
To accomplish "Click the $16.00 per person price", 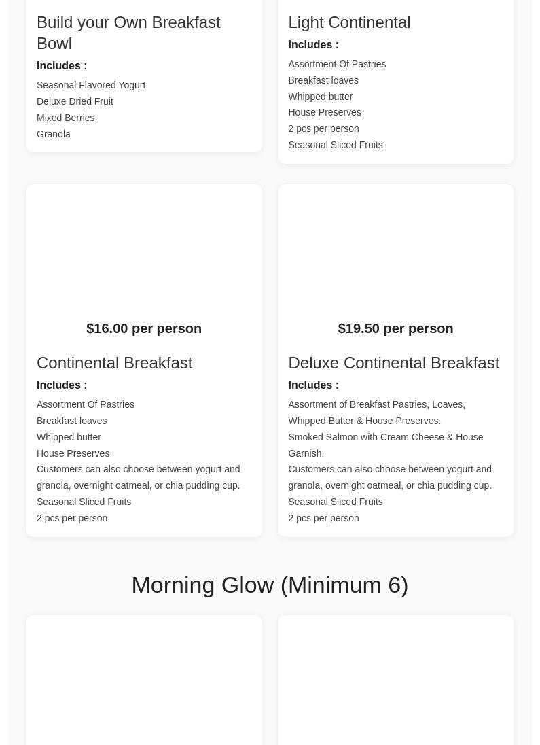I will [144, 328].
